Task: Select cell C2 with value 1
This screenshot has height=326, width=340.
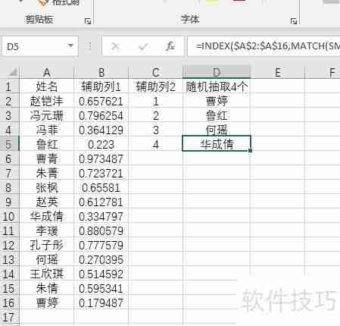Action: point(156,102)
